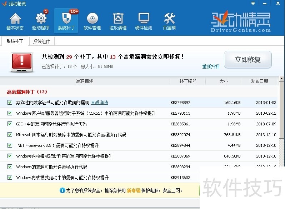Open the 查看详情 details link
Image resolution: width=285 pixels, height=209 pixels.
click(99, 103)
